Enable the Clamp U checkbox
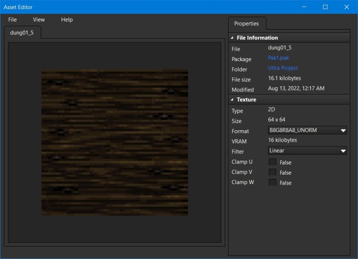This screenshot has height=259, width=358. (x=273, y=162)
